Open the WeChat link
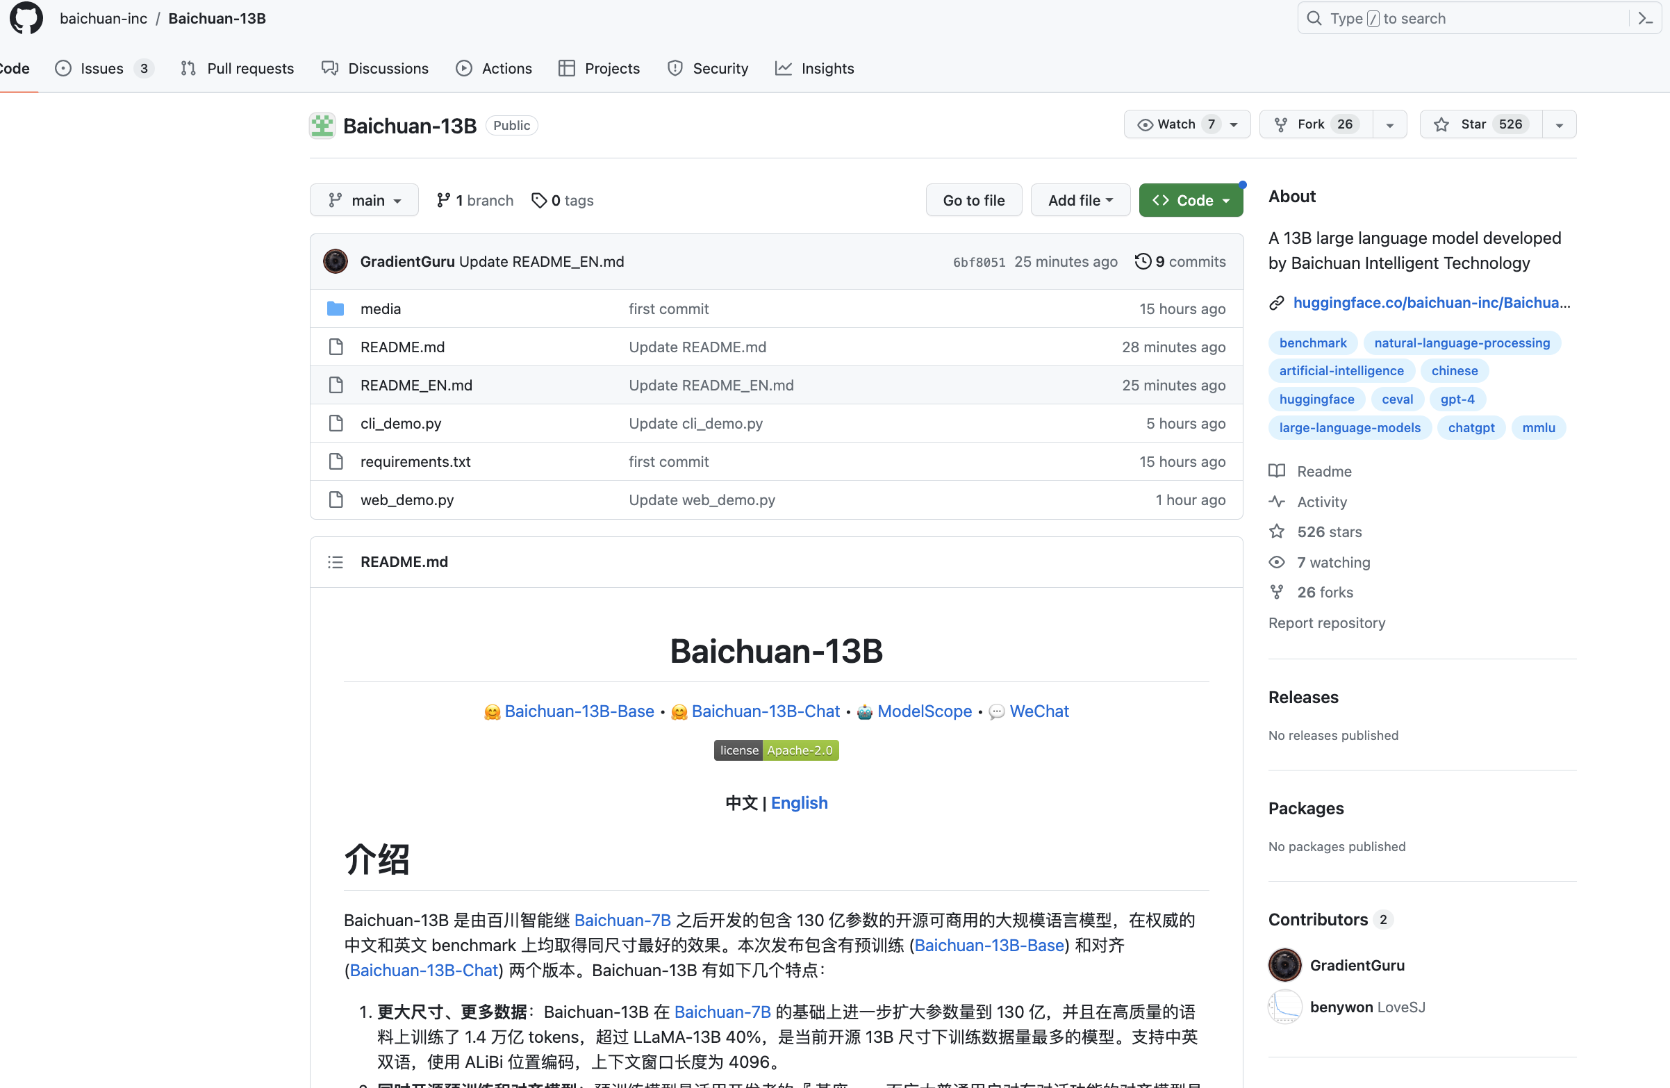Screen dimensions: 1670x1088 (1039, 711)
